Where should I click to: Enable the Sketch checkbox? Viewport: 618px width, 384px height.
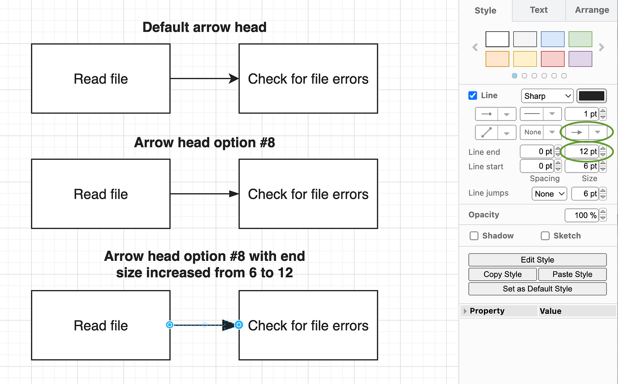click(545, 236)
